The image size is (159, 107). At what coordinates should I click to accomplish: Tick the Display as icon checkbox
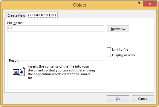click(109, 55)
